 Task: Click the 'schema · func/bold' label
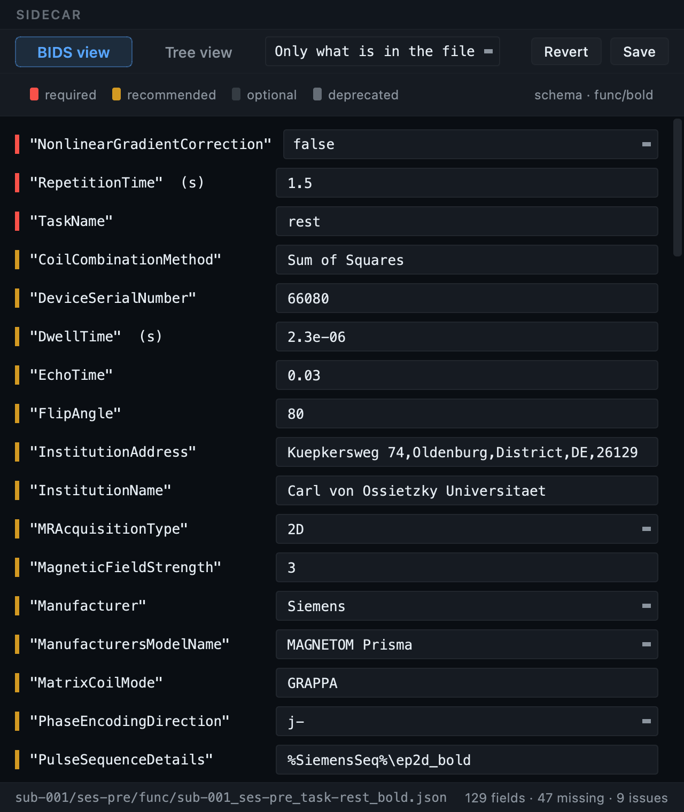[594, 95]
